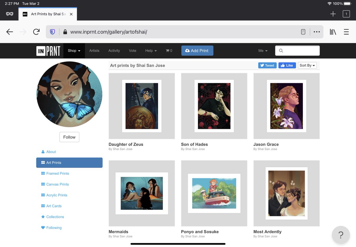Click the Add Print button
Viewport: 356px width, 247px height.
[197, 51]
